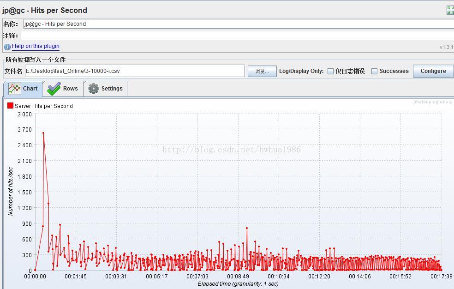Click the highest peak point on chart
This screenshot has width=454, height=289.
(43, 133)
